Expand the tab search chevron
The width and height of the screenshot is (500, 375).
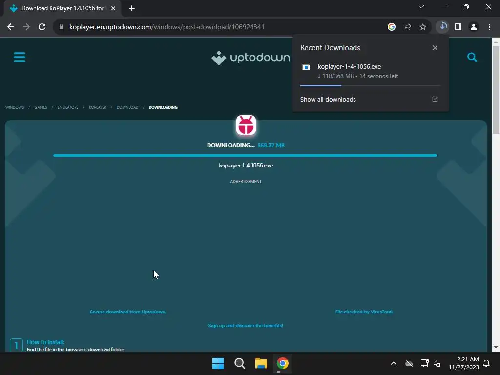421,7
